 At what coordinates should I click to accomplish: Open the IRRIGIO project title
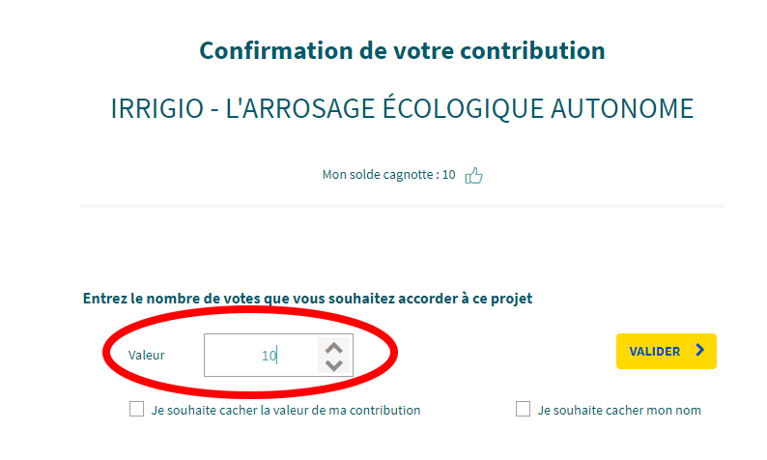click(402, 108)
